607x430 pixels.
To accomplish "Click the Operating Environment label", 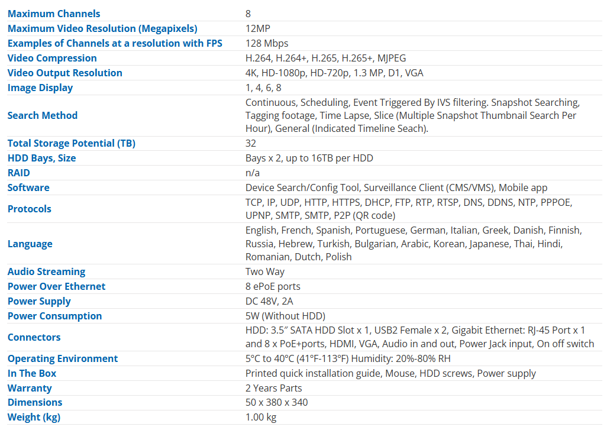I will tap(63, 358).
